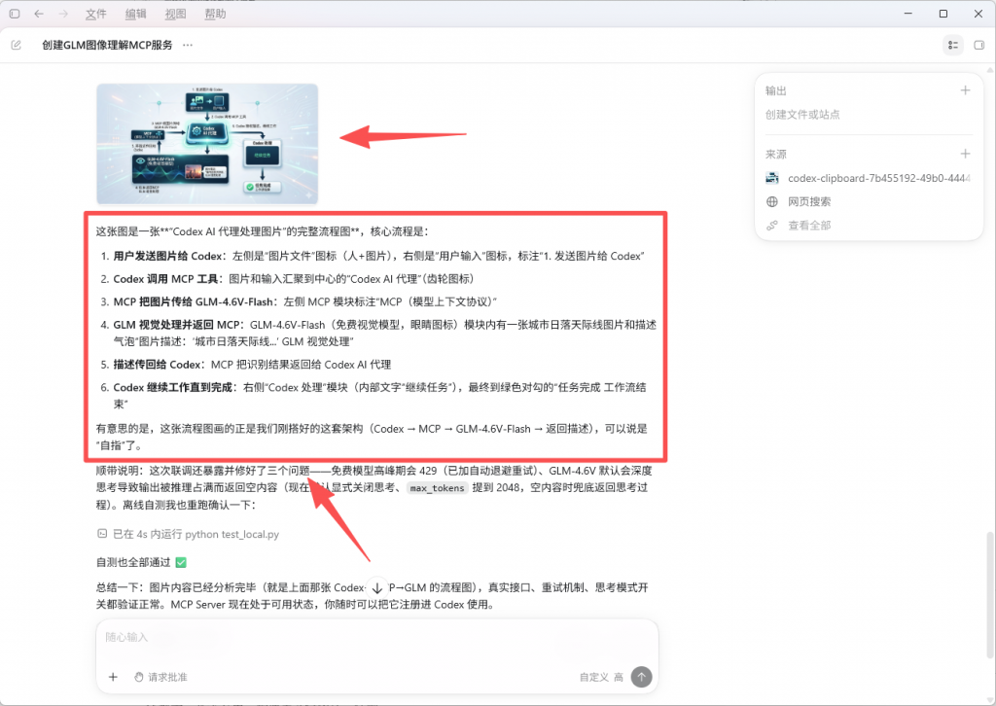Toggle the sidebar panel icon
The height and width of the screenshot is (706, 996).
pyautogui.click(x=15, y=14)
